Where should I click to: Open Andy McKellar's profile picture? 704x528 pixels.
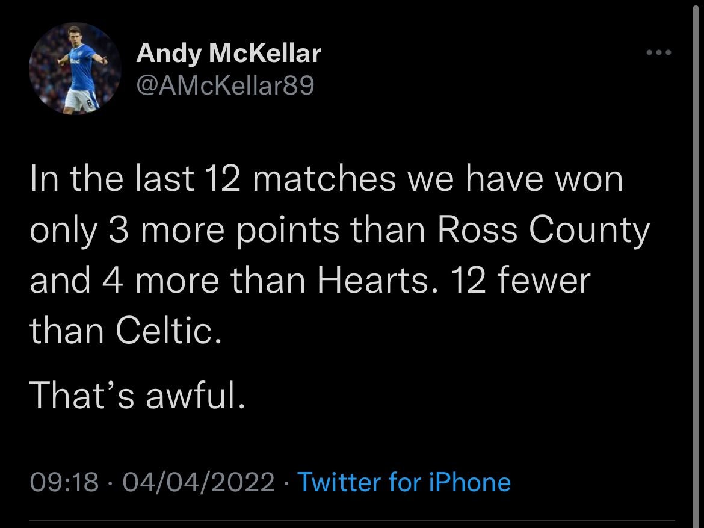click(x=75, y=69)
